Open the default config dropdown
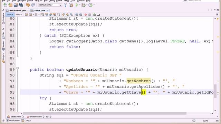Image resolution: width=221 pixels, height=124 pixels. point(60,5)
